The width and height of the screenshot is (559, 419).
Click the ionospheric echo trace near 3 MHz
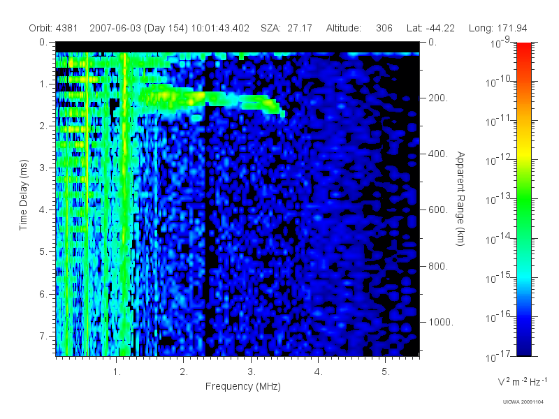[252, 103]
